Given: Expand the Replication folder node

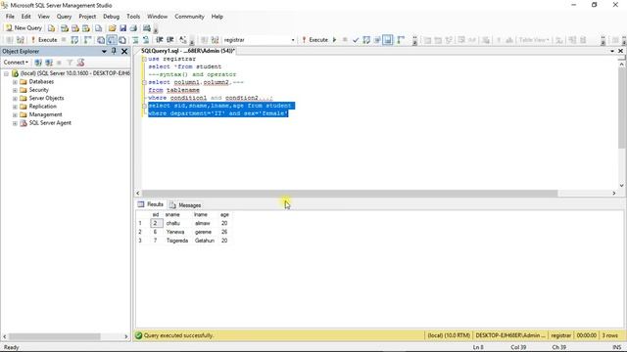Looking at the screenshot, I should [15, 107].
